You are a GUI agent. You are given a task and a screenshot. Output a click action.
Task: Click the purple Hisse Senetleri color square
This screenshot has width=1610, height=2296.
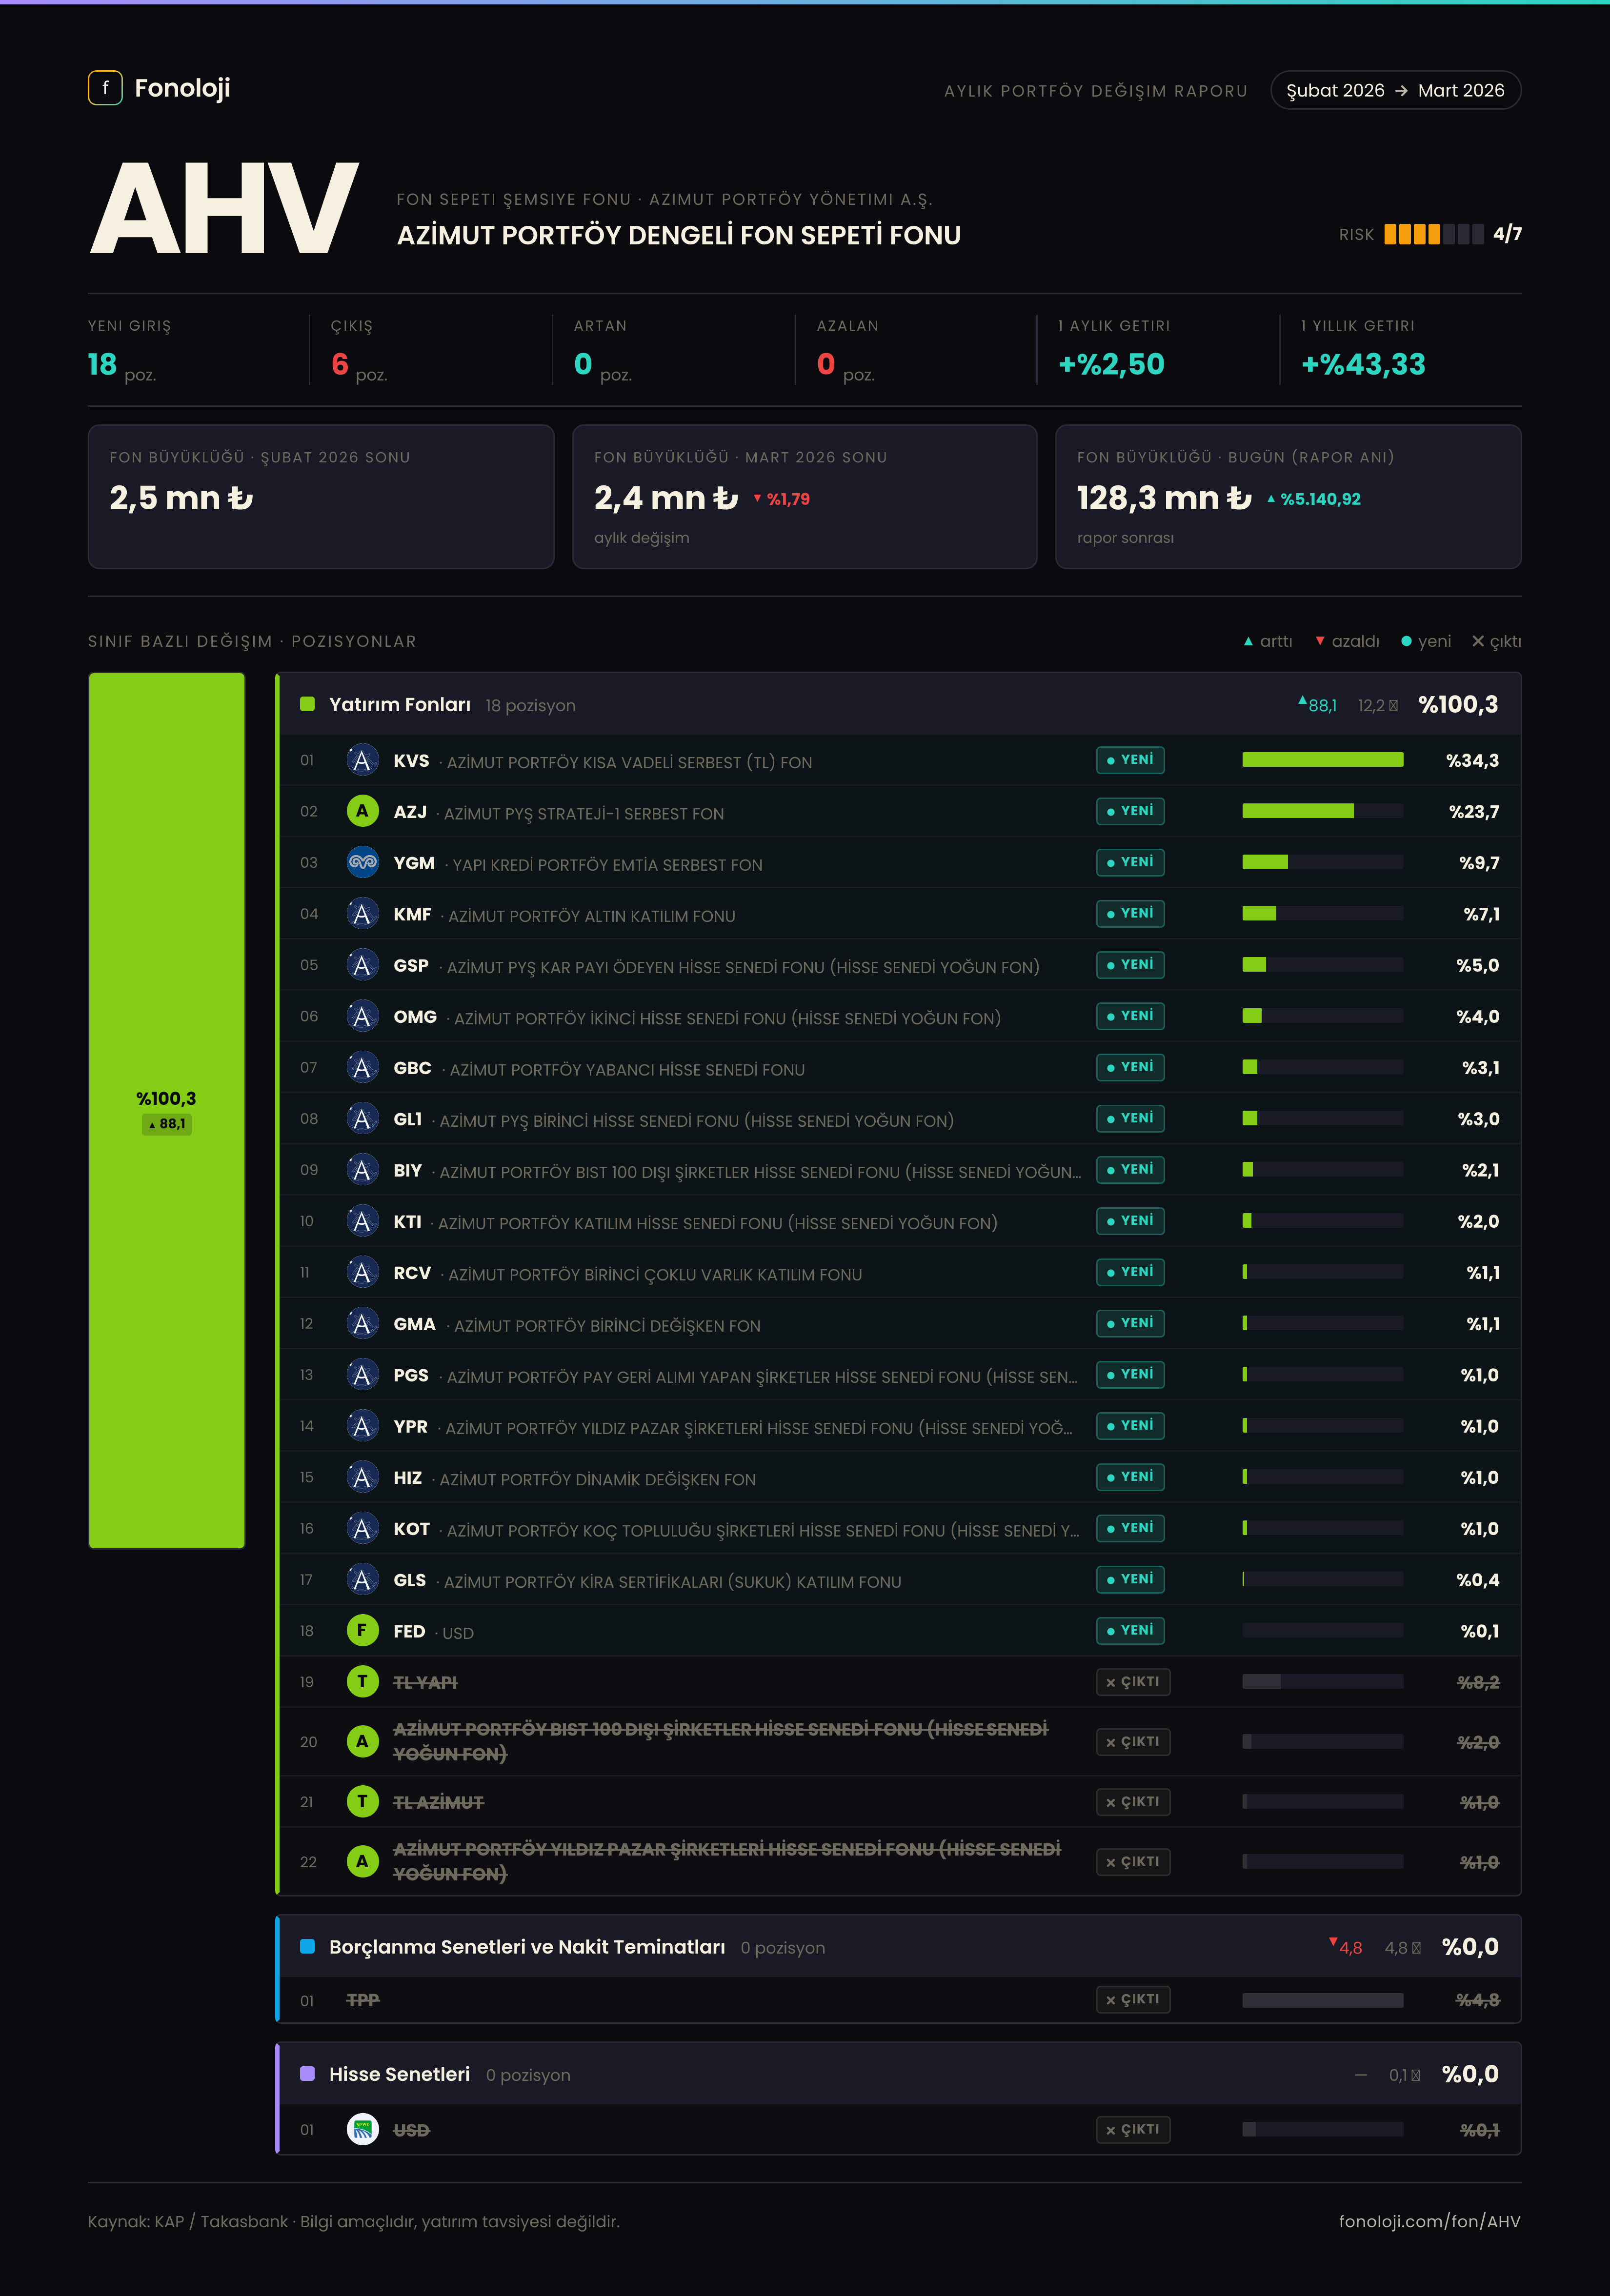tap(308, 2075)
